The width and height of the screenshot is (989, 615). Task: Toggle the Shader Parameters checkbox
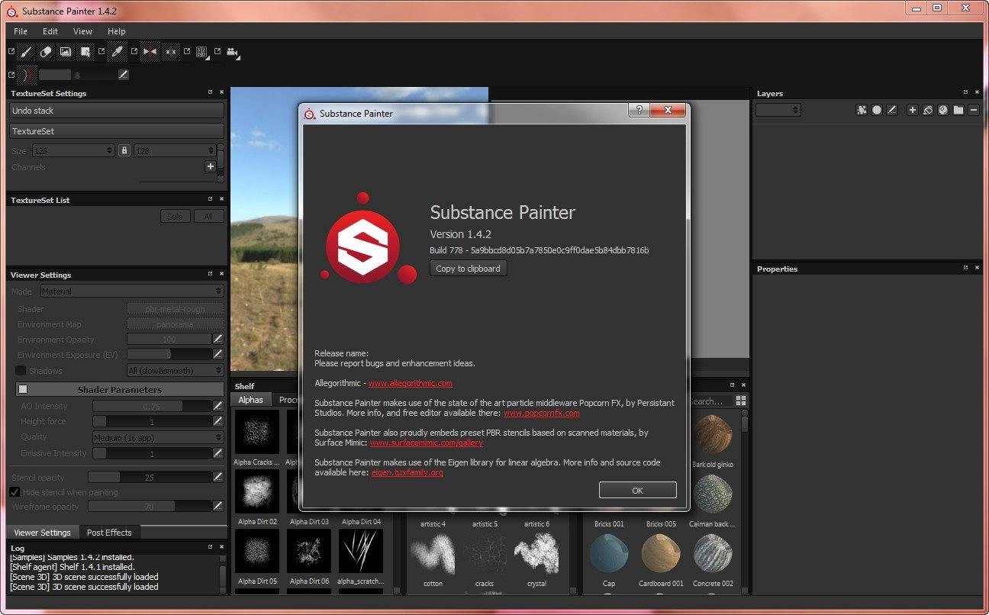[23, 389]
